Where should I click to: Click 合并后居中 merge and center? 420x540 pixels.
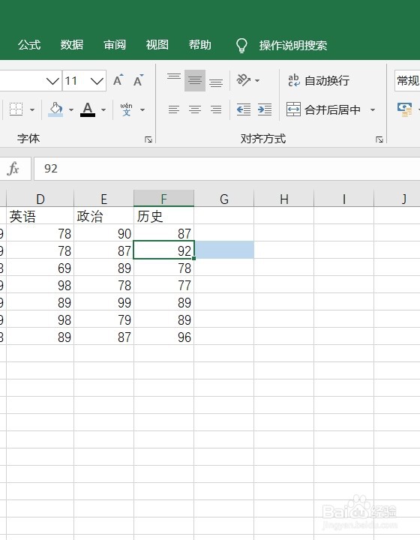coord(323,109)
